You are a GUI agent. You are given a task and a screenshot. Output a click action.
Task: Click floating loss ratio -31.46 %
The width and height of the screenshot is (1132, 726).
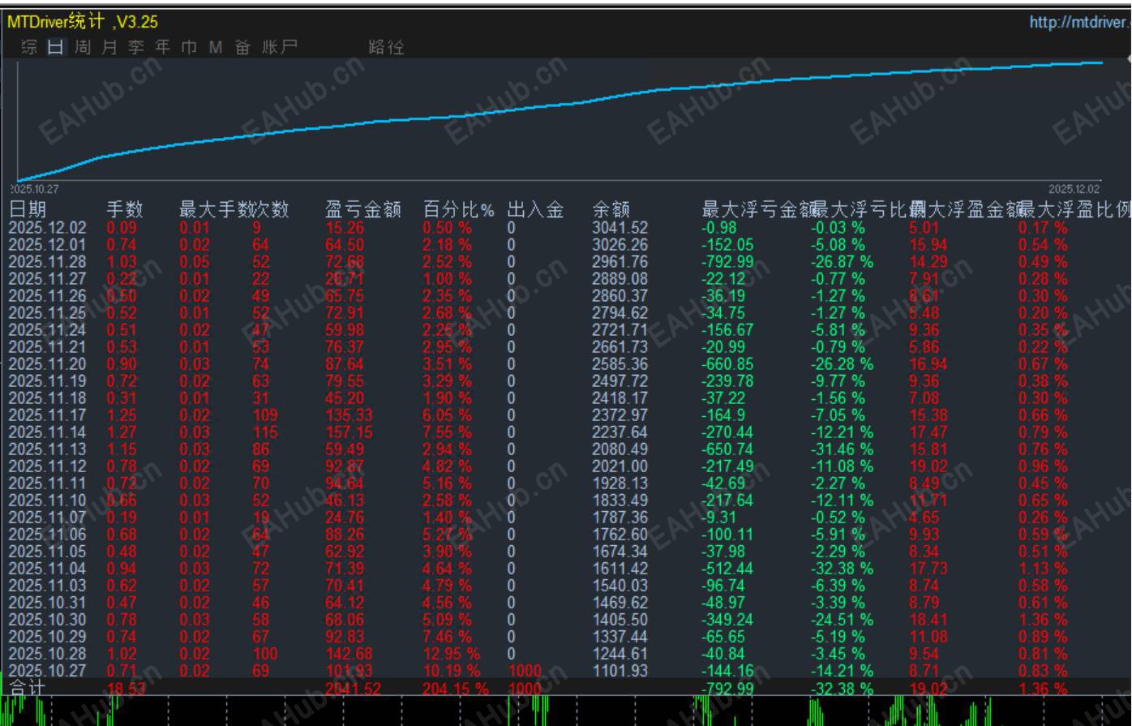[843, 449]
